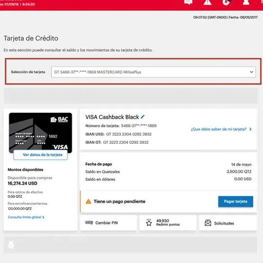Click the Disponible para compras label
This screenshot has height=263, width=263.
30,178
